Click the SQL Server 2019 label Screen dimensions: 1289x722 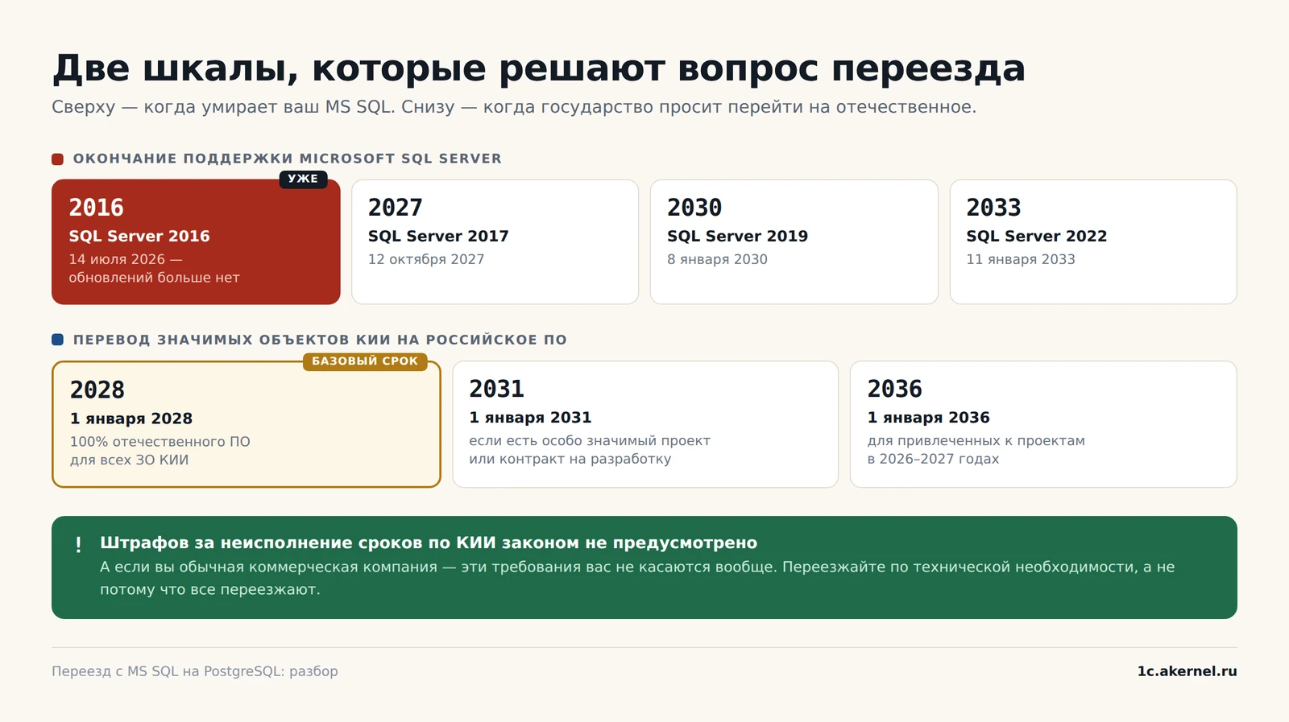[x=737, y=236]
